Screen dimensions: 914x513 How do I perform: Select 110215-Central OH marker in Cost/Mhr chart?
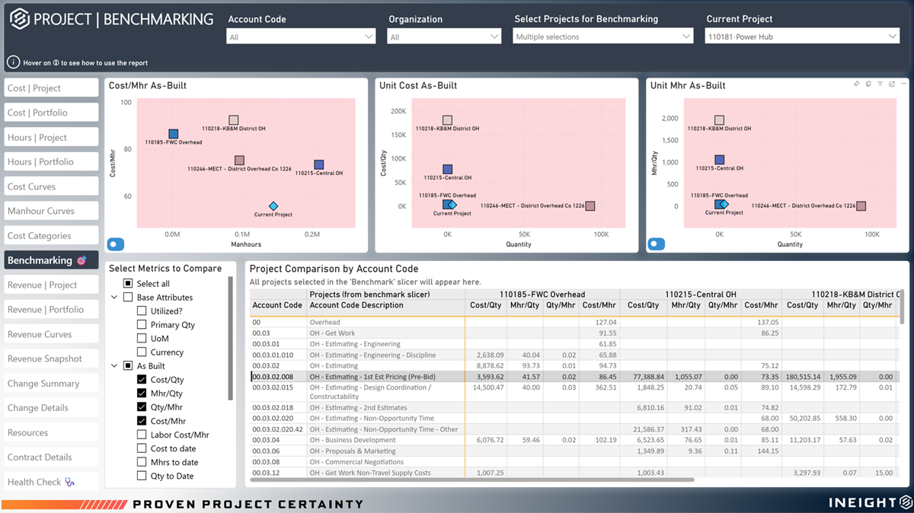coord(319,164)
